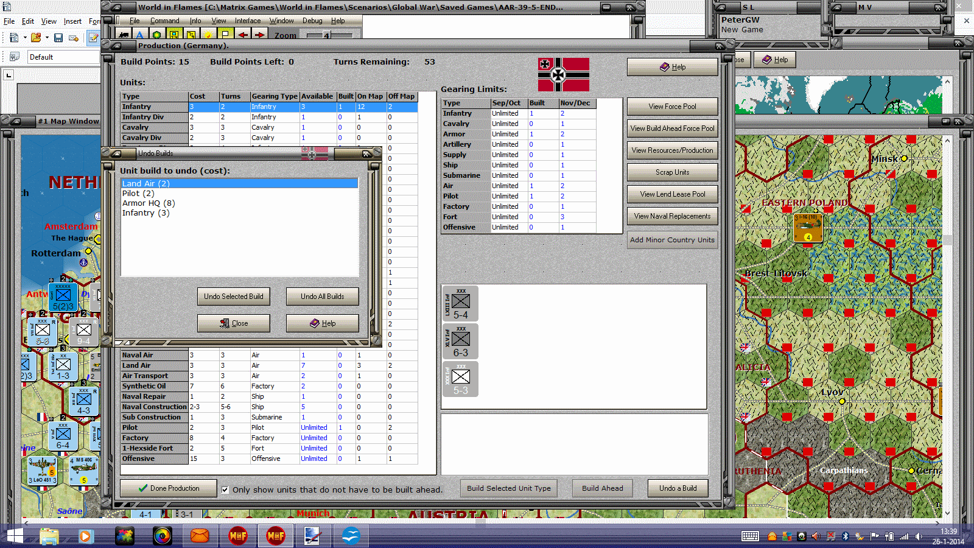Click the right map window vertical scrollbar
974x548 pixels.
(x=947, y=326)
